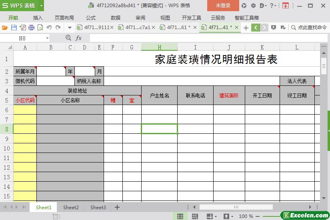The width and height of the screenshot is (330, 220).
Task: Print the spreadsheet with the printer icon
Action: 31,28
